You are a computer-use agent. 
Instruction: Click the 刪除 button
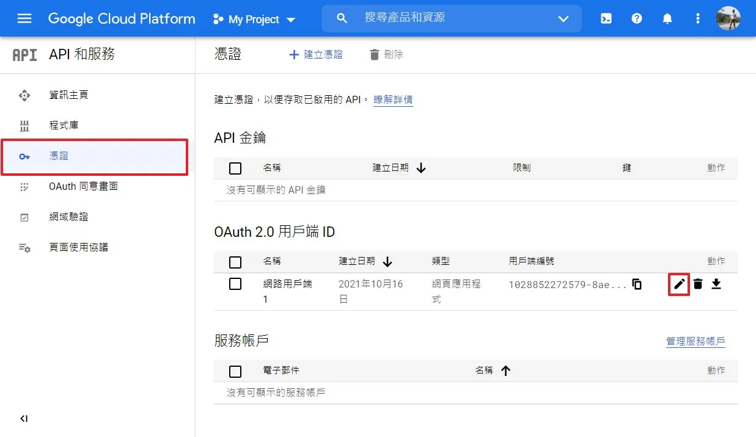coord(386,55)
